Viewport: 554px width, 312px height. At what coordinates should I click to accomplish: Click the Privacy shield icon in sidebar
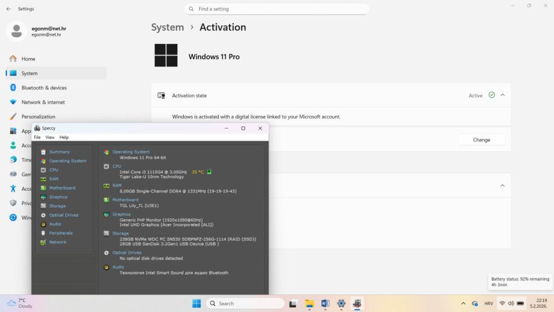pos(13,203)
